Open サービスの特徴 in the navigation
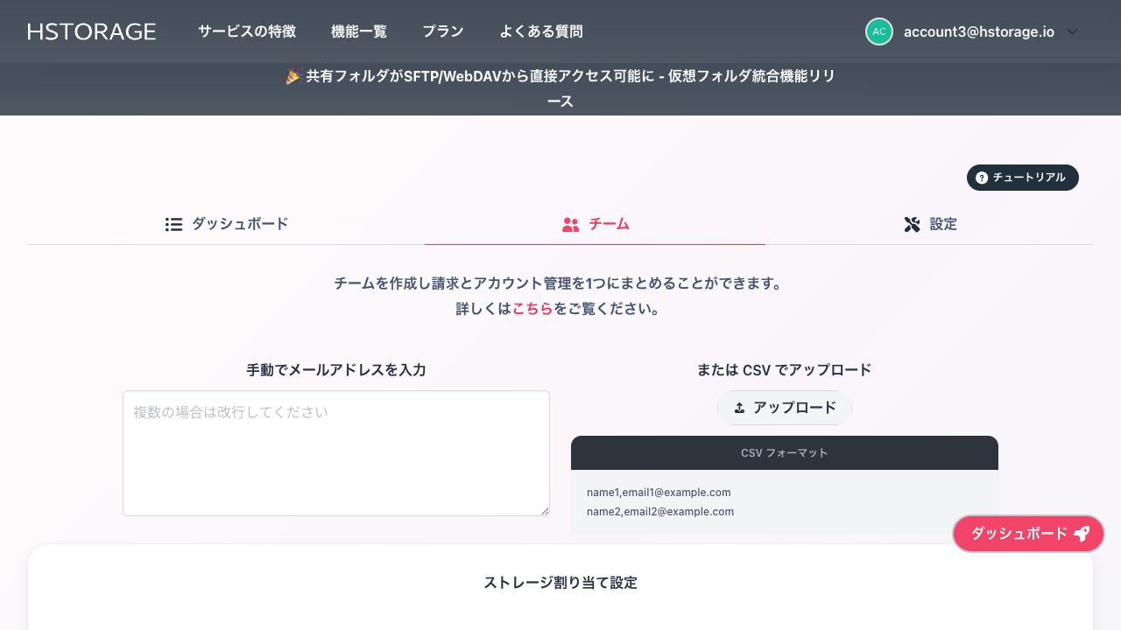 (x=247, y=31)
